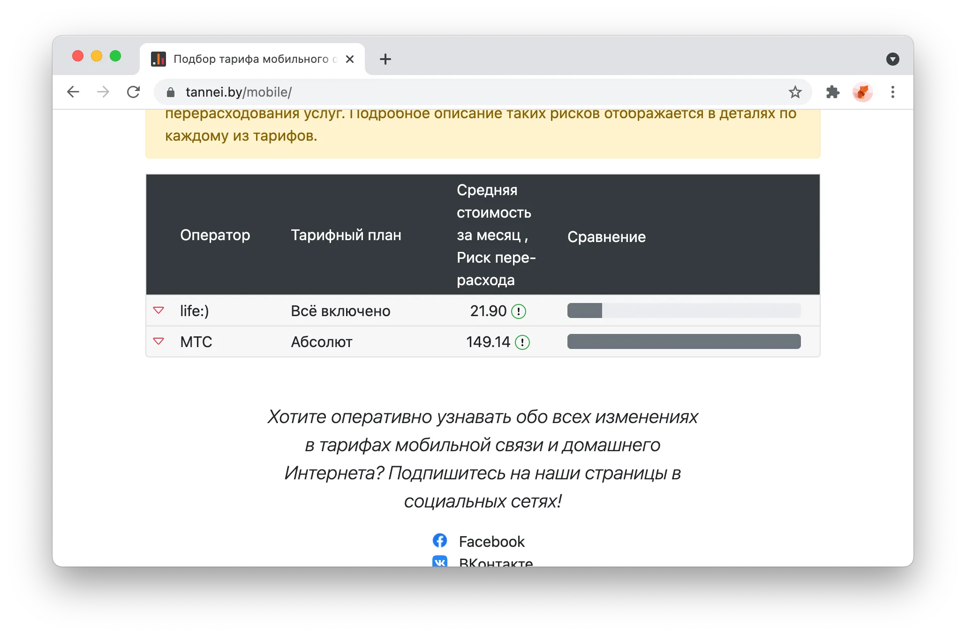This screenshot has width=966, height=636.
Task: Click the Сравнение column header
Action: point(606,237)
